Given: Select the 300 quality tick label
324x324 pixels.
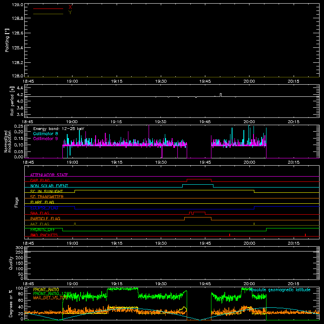Looking at the screenshot, I should click(19, 248).
